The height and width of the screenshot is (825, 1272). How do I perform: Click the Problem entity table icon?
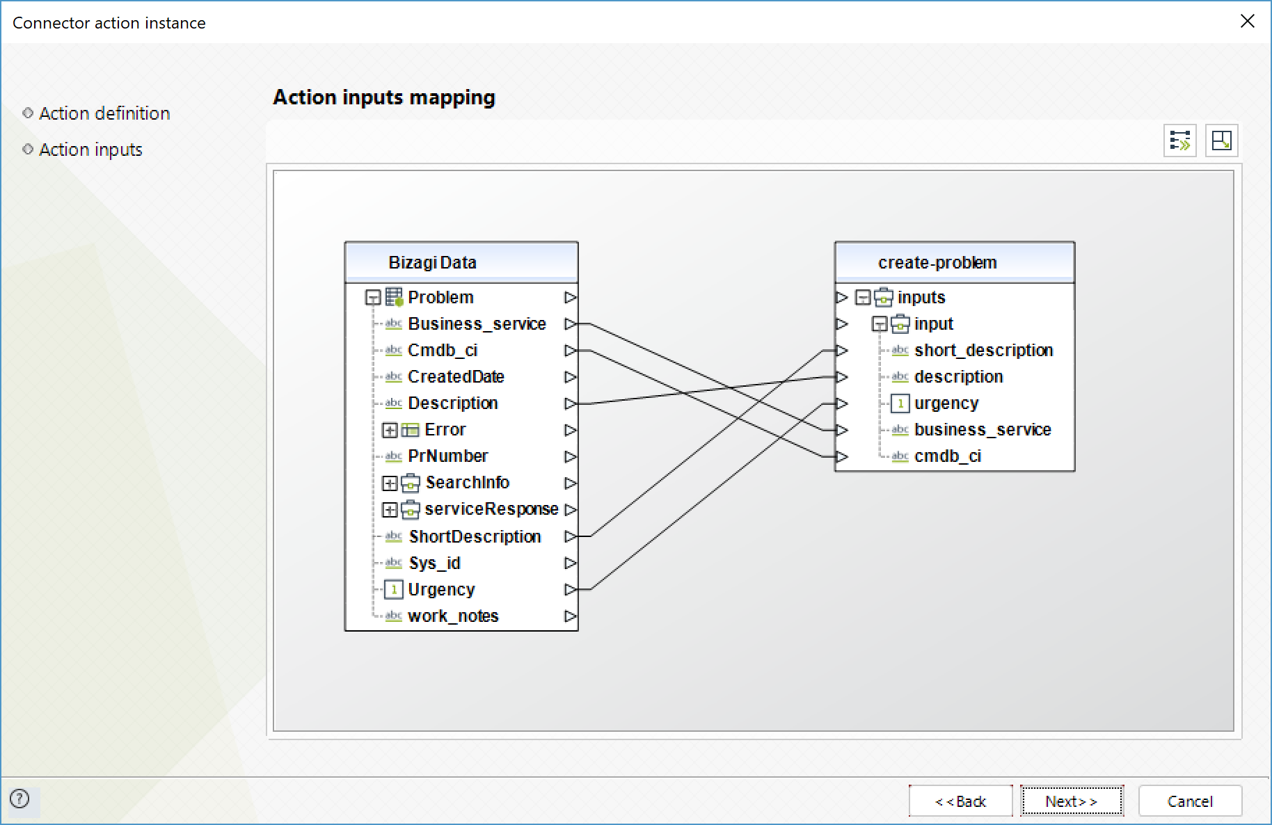click(394, 297)
